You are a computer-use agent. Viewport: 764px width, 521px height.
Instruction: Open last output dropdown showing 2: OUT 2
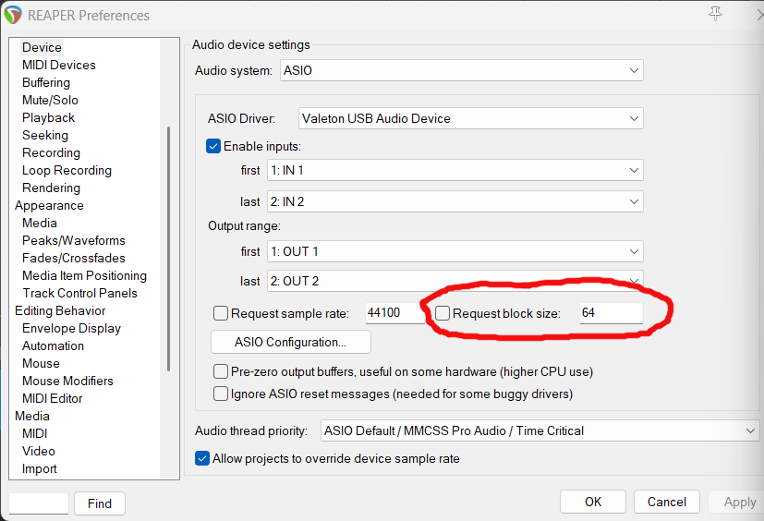pos(455,281)
